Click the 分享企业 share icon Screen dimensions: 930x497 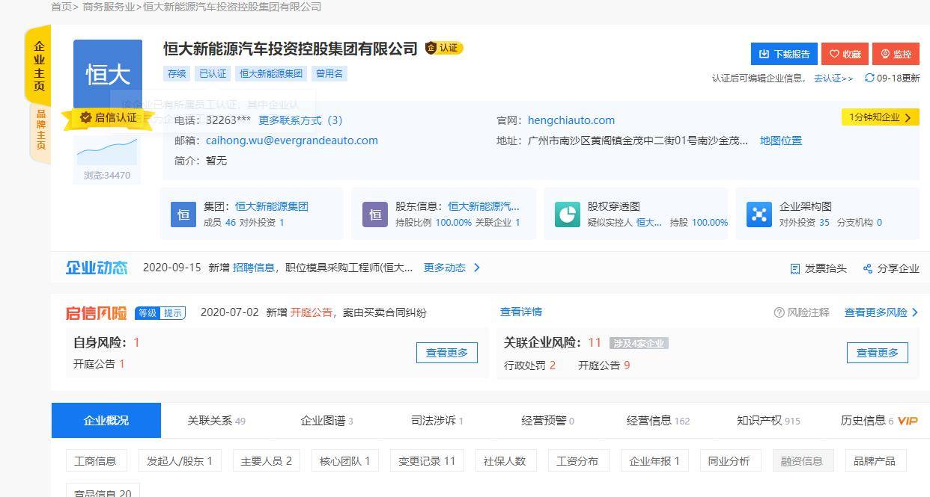click(x=866, y=268)
